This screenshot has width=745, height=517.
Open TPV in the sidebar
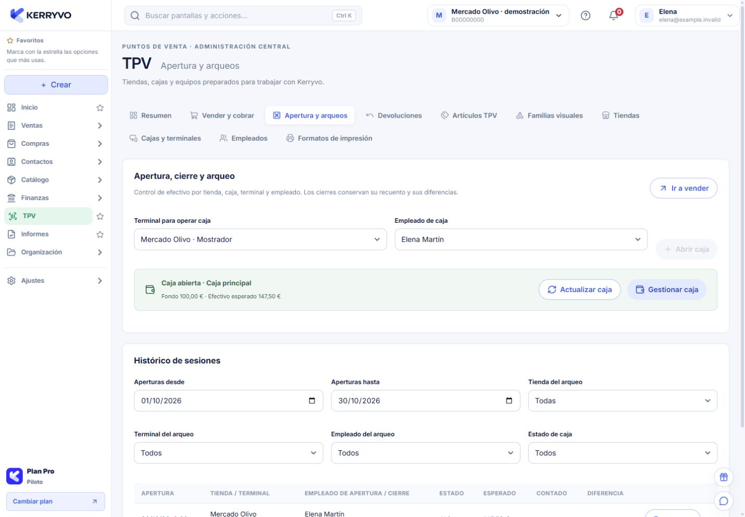pos(48,216)
